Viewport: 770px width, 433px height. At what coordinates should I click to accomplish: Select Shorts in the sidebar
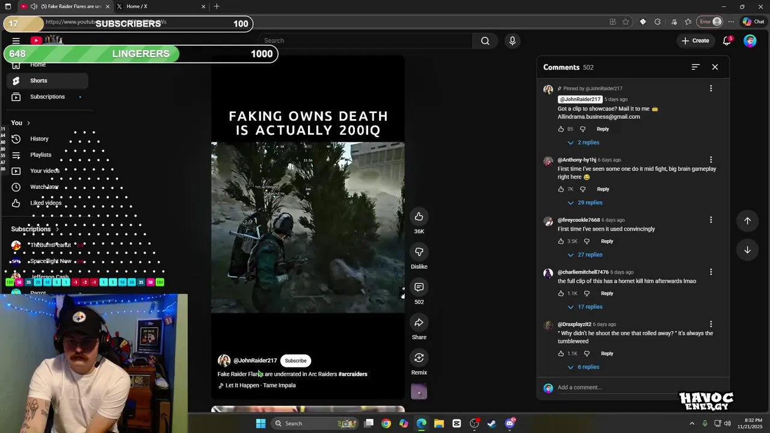pos(47,81)
